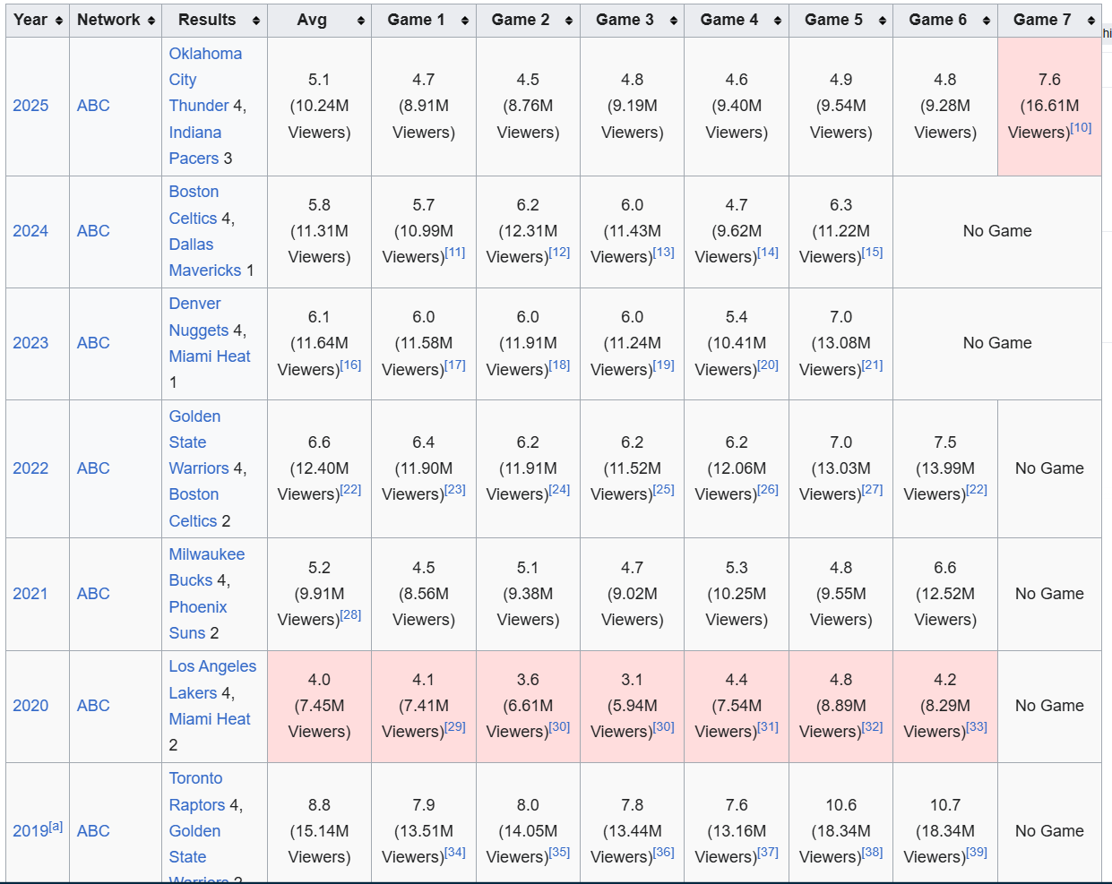This screenshot has height=884, width=1112.
Task: Open the 2019 year link
Action: pyautogui.click(x=30, y=831)
